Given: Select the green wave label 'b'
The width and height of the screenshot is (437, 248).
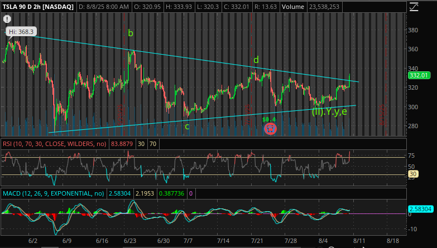Looking at the screenshot, I should coord(131,33).
